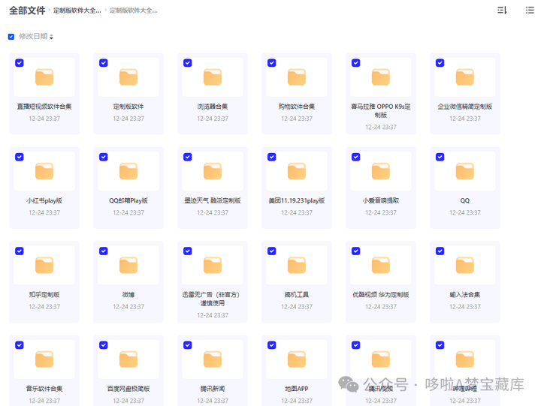
Task: Uncheck the 小红书play版 checkbox
Action: click(20, 157)
